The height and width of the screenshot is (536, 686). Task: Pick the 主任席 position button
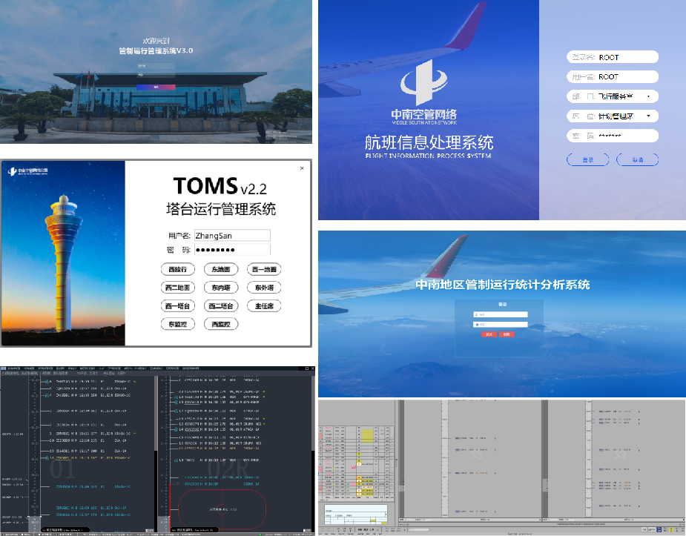264,306
